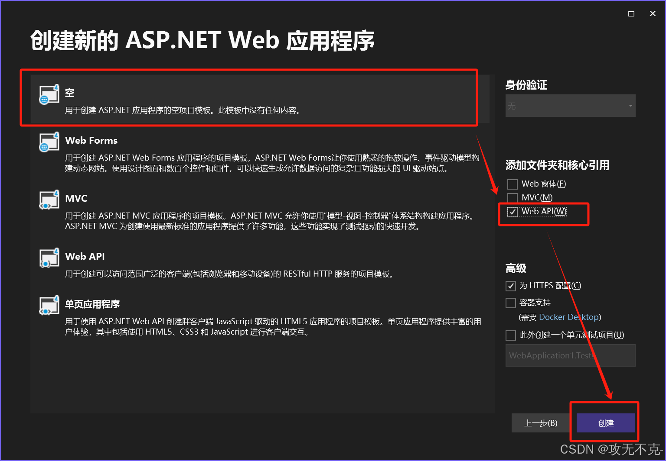Click the MVC template description text
The width and height of the screenshot is (666, 461).
click(x=271, y=221)
